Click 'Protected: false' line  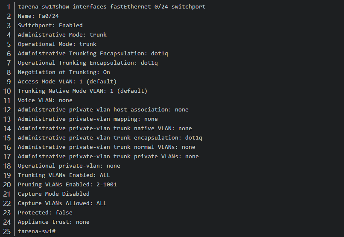(45, 213)
